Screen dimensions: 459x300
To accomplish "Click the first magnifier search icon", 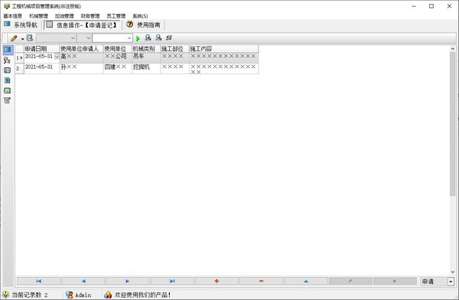I will click(x=148, y=37).
